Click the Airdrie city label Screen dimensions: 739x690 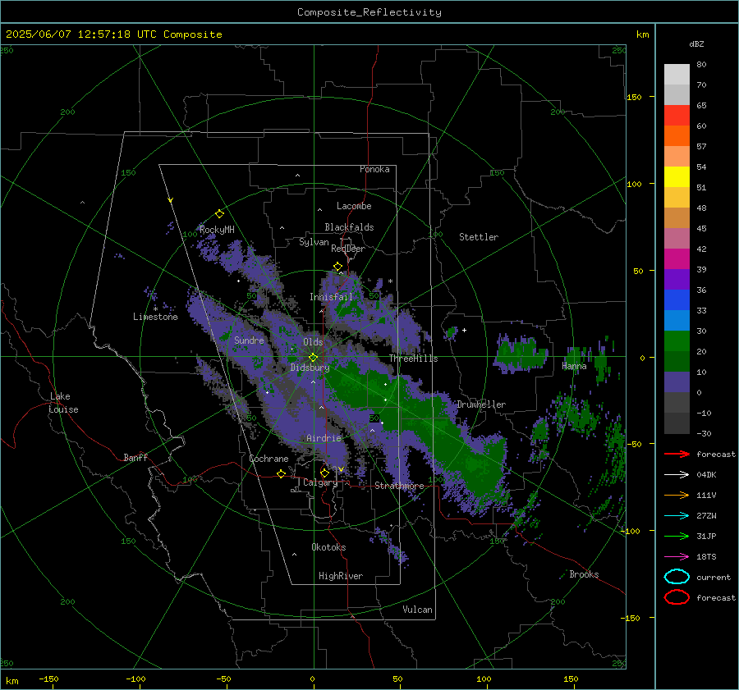pos(324,438)
